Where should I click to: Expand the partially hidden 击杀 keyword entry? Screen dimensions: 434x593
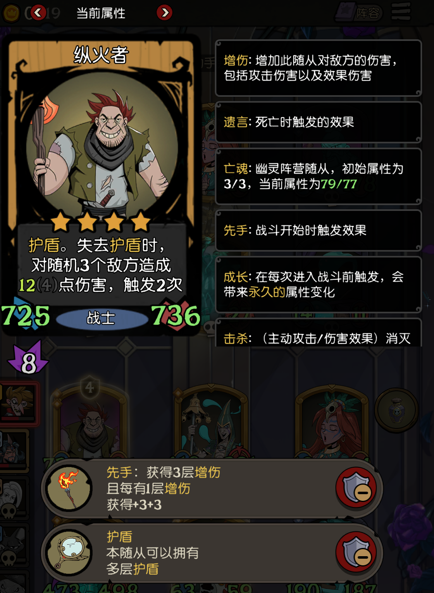pos(318,332)
